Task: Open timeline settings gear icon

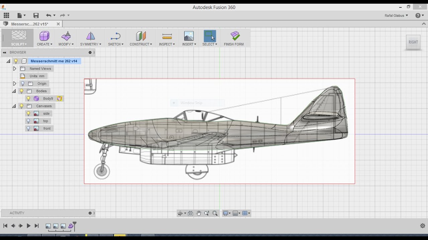Action: tap(422, 226)
